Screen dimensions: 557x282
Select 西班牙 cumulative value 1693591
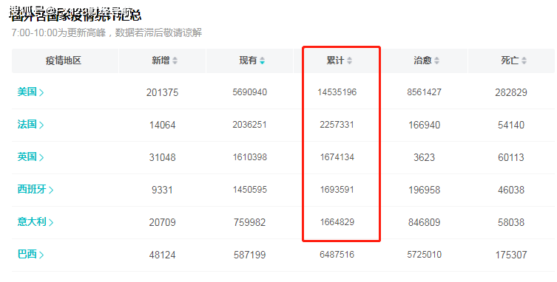337,190
